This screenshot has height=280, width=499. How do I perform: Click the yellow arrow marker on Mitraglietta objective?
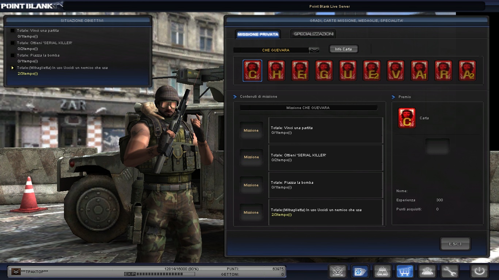pos(12,68)
